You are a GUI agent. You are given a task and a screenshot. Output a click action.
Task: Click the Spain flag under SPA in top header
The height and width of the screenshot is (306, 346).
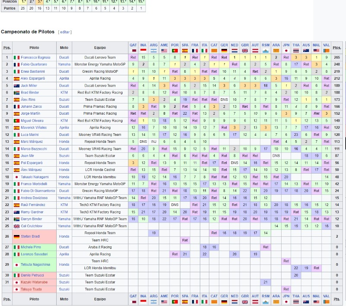(185, 51)
